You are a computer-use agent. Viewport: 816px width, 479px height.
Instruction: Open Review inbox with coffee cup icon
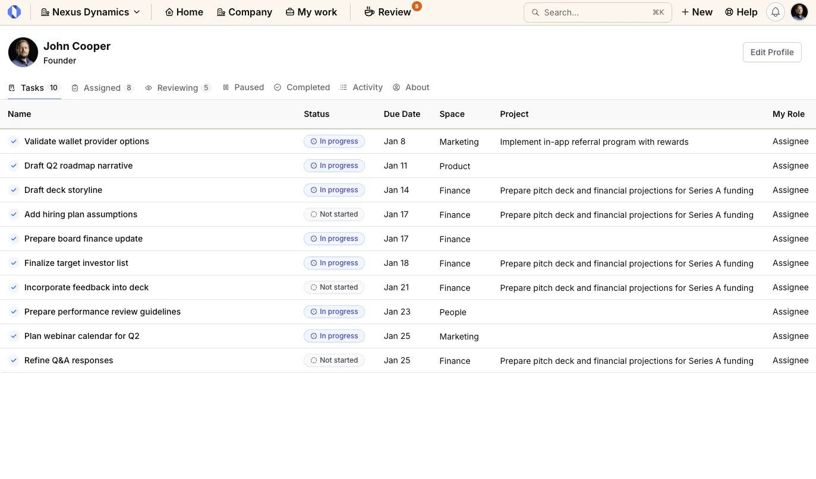(x=369, y=12)
